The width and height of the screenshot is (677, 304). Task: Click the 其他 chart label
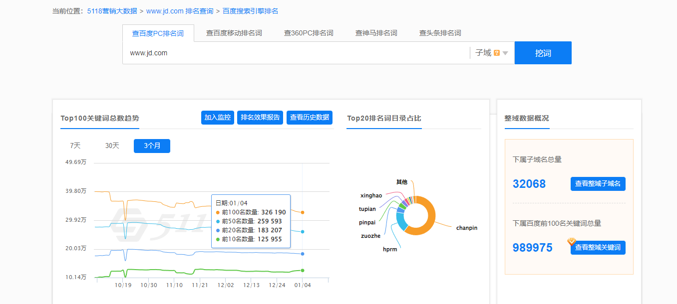click(x=402, y=182)
